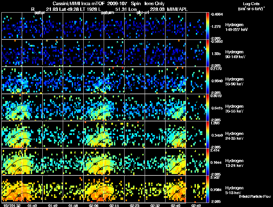Viewport: 273px width, 207px height.
Task: Select the Hydrogen 90-149 keV color bar
Action: coord(207,53)
